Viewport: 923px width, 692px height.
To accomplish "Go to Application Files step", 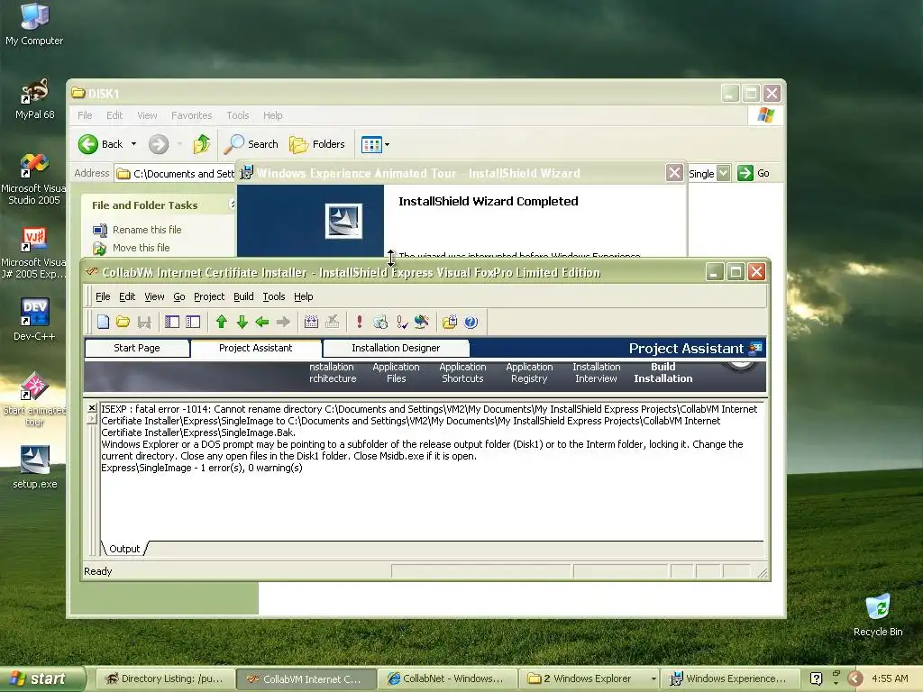I will pos(397,372).
